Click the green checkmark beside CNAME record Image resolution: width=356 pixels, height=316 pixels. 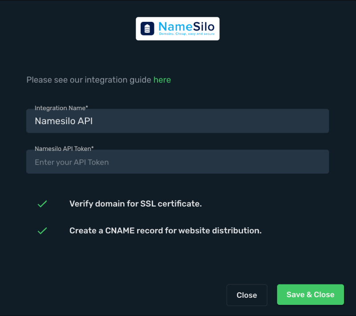point(42,231)
